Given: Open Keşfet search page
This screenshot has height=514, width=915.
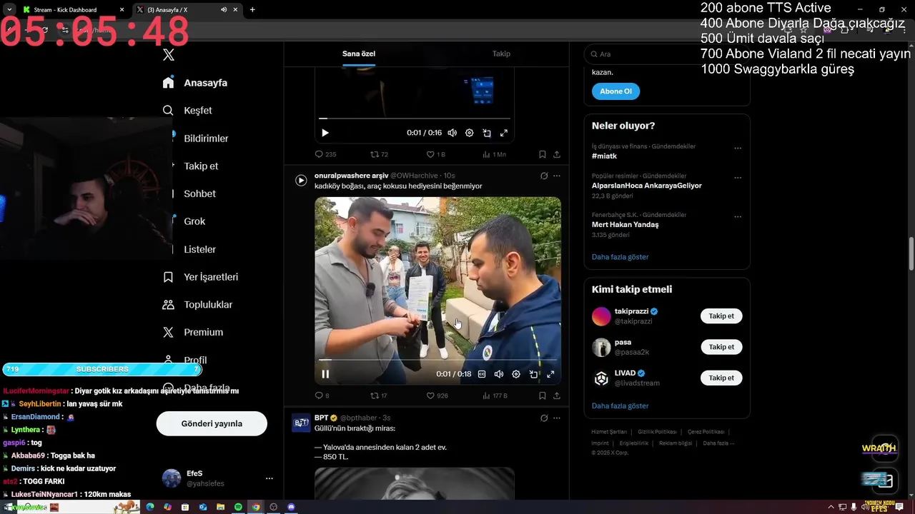Looking at the screenshot, I should point(187,111).
